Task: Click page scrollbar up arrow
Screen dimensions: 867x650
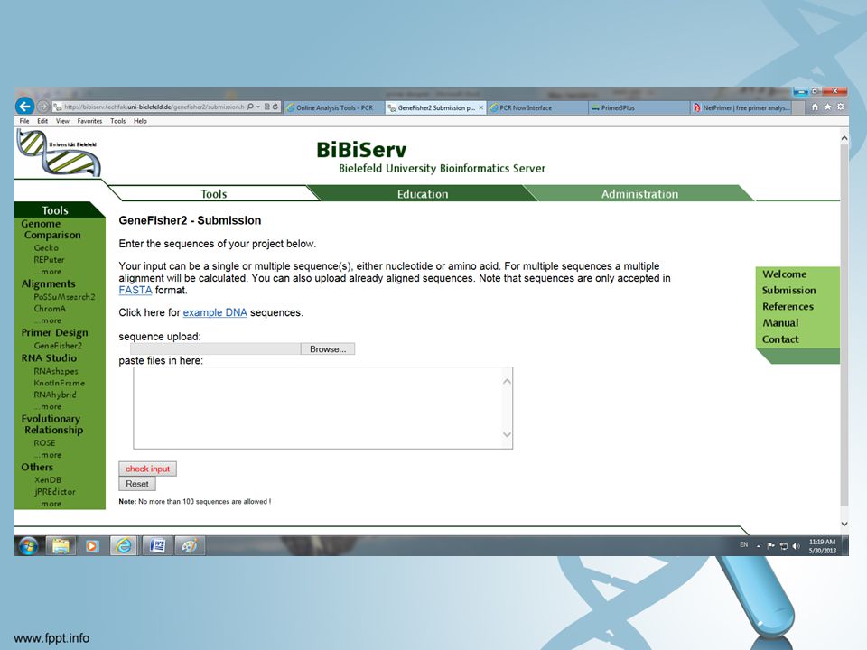Action: (844, 138)
